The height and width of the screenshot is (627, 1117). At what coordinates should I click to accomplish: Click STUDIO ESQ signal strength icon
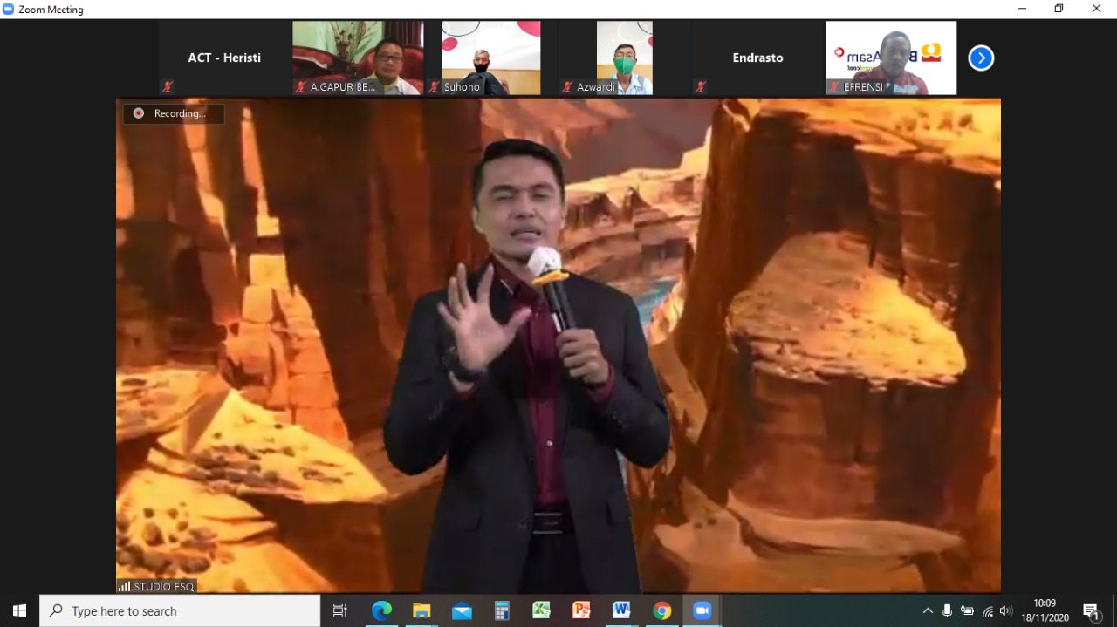(124, 587)
